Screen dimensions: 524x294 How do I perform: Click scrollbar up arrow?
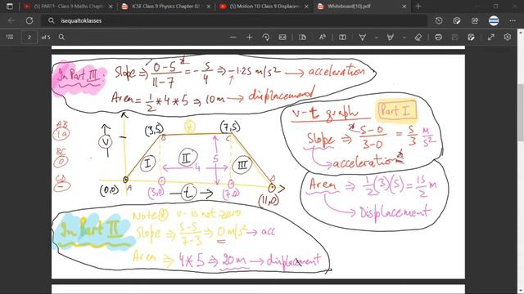[521, 32]
